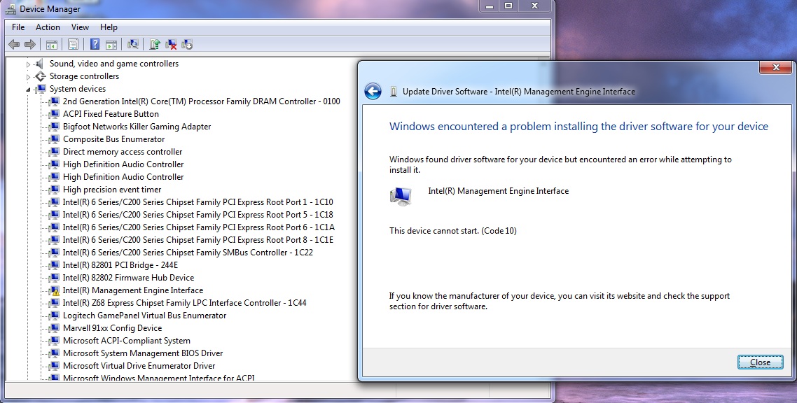Click the toolbar Forward arrow
The image size is (797, 403).
coord(31,45)
